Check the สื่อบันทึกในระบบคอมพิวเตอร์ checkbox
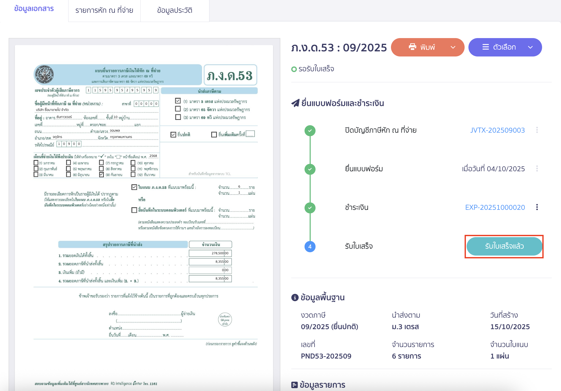Image resolution: width=561 pixels, height=391 pixels. pos(134,210)
